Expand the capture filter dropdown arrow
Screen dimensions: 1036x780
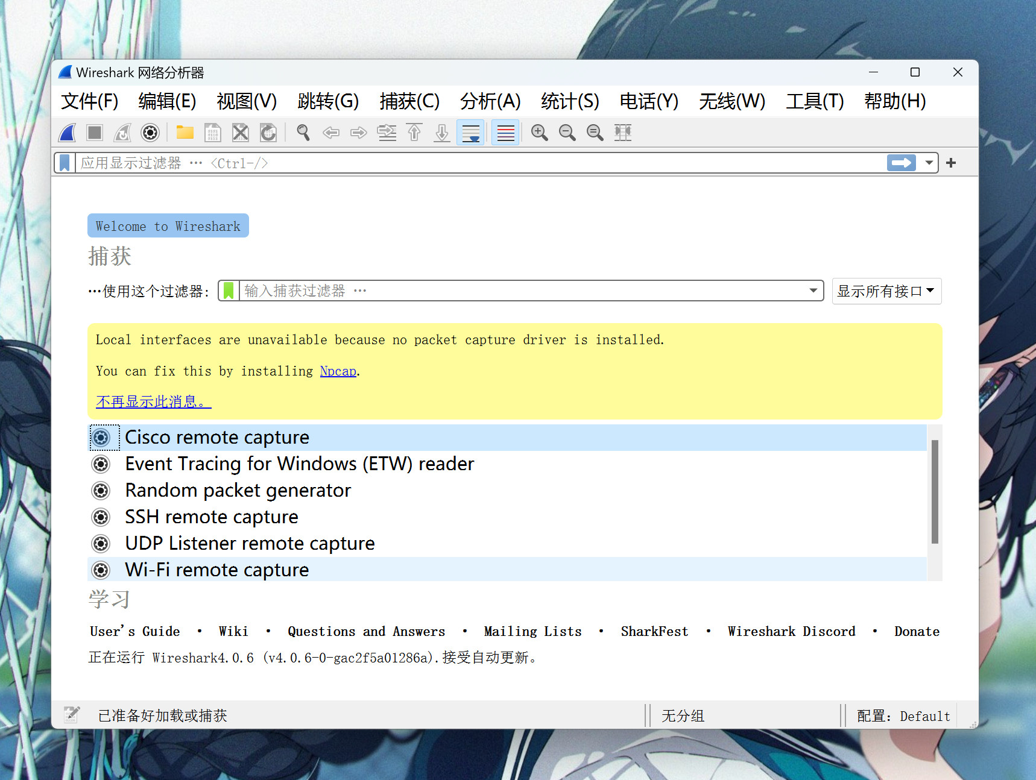tap(813, 291)
